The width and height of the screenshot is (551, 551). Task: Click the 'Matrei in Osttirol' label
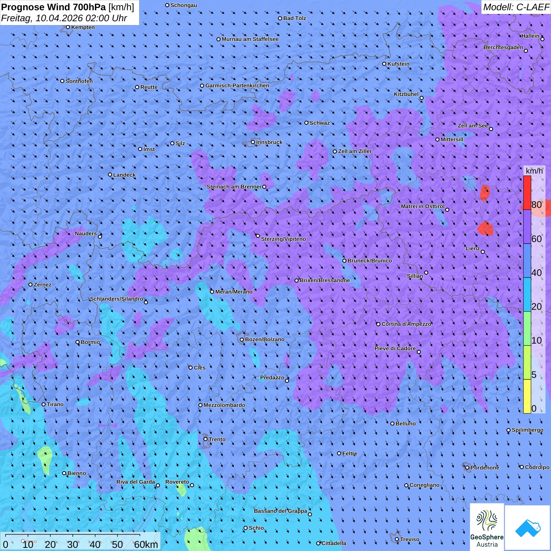423,206
